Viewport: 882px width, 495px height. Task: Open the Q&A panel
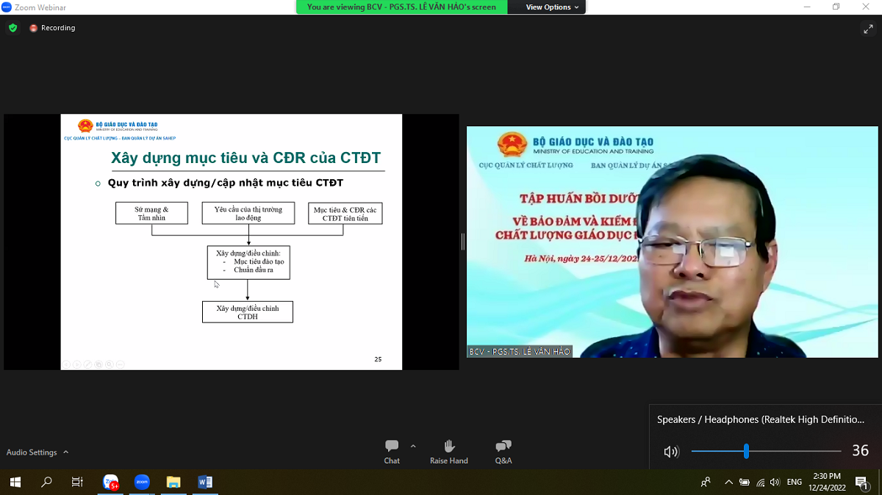(x=503, y=451)
